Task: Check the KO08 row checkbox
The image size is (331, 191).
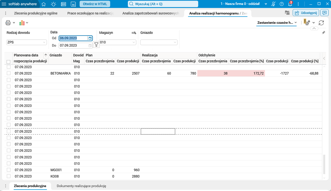Action: (x=9, y=176)
